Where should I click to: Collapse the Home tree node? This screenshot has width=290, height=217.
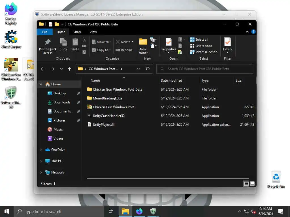41,84
